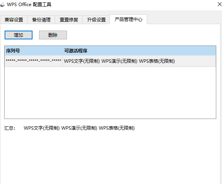The height and width of the screenshot is (184, 222).
Task: Select the 重置修复 tab
Action: (69, 20)
